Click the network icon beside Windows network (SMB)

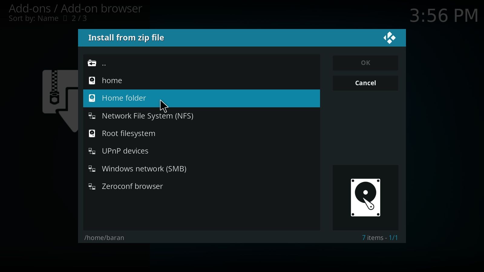pyautogui.click(x=92, y=169)
